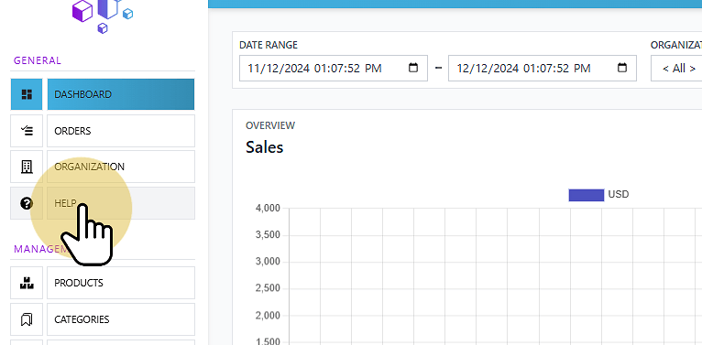Click the Orders checklist icon

click(27, 131)
